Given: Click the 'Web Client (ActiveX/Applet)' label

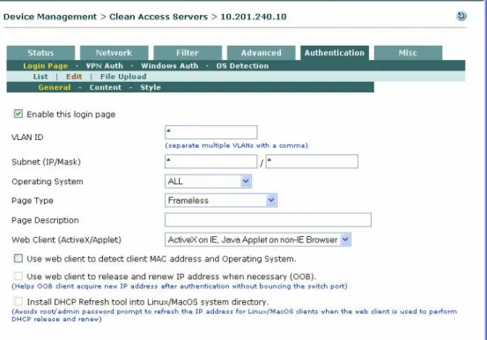Looking at the screenshot, I should click(x=66, y=240).
